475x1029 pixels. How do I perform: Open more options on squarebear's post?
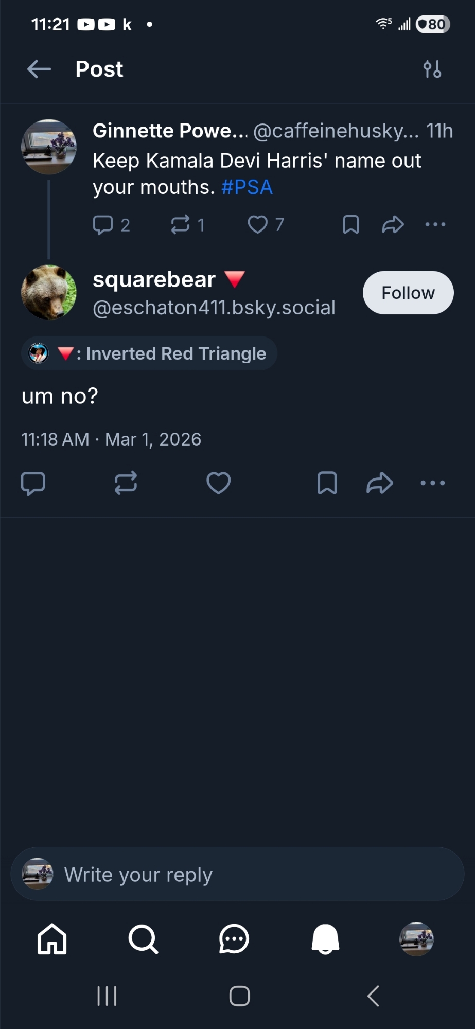[432, 483]
